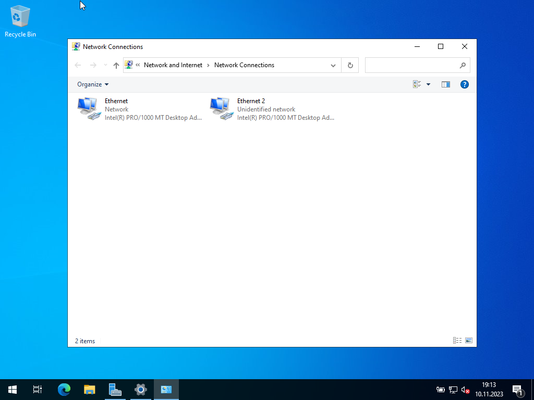Screen dimensions: 534x400
Task: Switch to Control Panel taskbar button
Action: (166, 390)
